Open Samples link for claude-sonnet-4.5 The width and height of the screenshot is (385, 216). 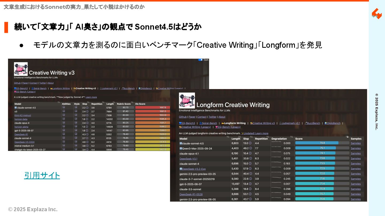pos(356,143)
